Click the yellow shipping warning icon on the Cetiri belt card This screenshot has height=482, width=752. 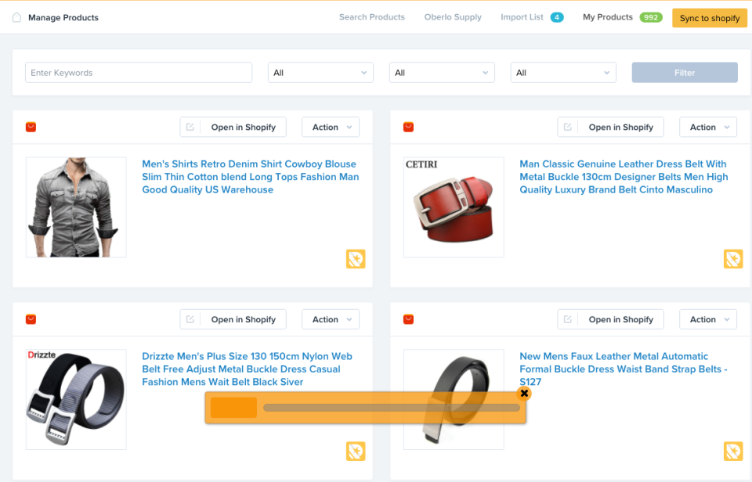coord(733,258)
